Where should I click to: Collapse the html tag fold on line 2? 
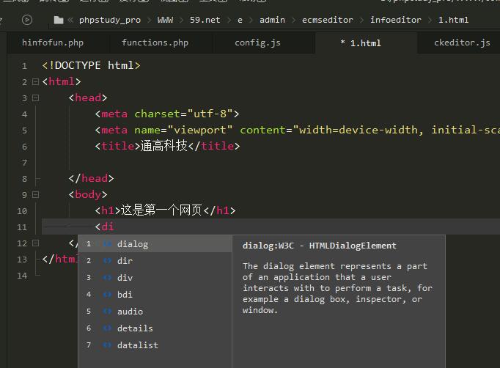tap(34, 82)
